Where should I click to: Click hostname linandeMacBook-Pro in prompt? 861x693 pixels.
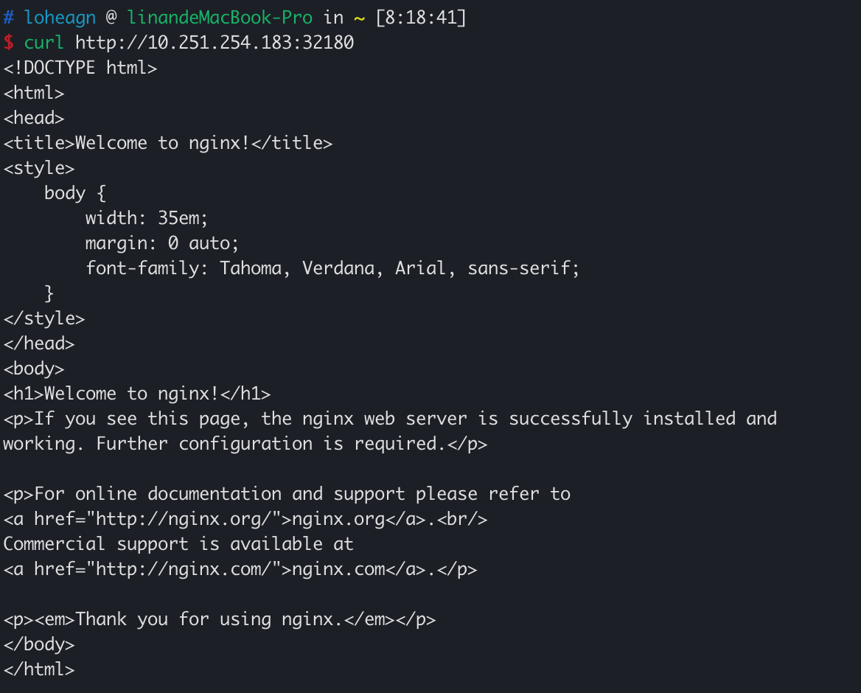pyautogui.click(x=220, y=18)
